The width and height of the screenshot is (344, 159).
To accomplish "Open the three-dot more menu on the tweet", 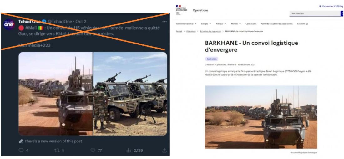I will pos(164,22).
